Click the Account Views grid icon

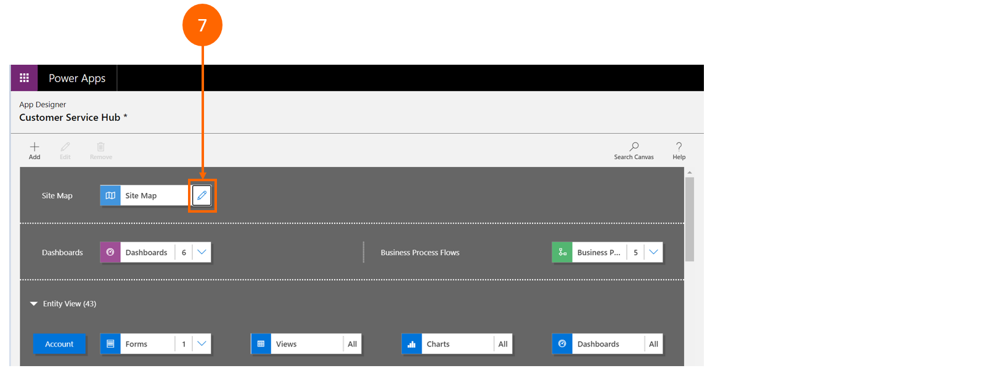[261, 344]
